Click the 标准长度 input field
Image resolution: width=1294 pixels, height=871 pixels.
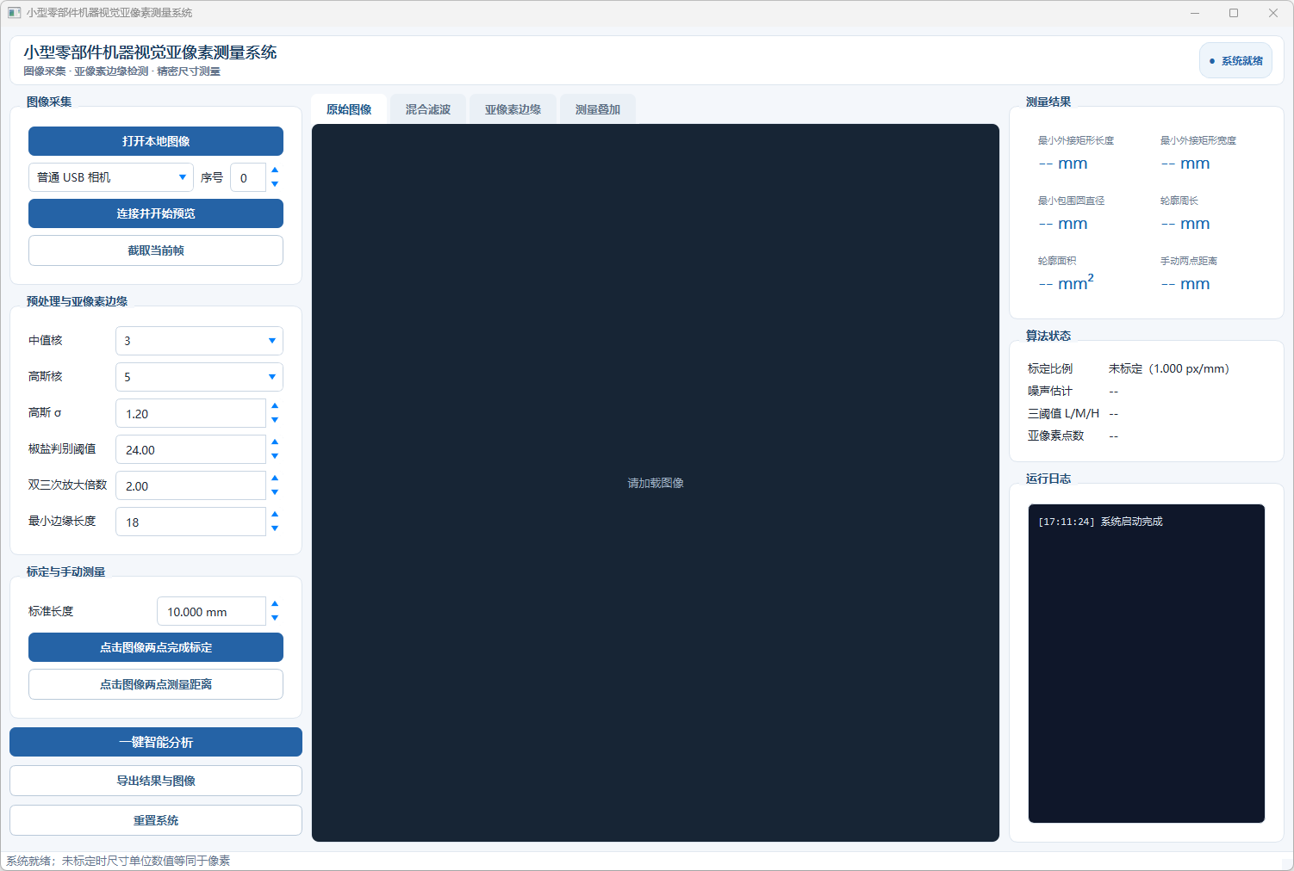click(x=211, y=612)
